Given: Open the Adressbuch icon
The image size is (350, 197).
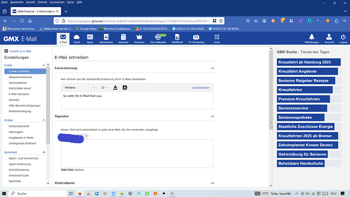Looking at the screenshot, I should click(x=106, y=39).
